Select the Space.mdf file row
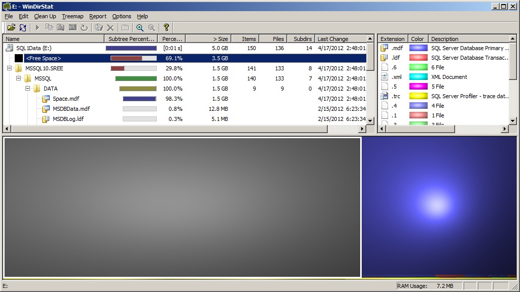The width and height of the screenshot is (520, 292). pyautogui.click(x=66, y=99)
